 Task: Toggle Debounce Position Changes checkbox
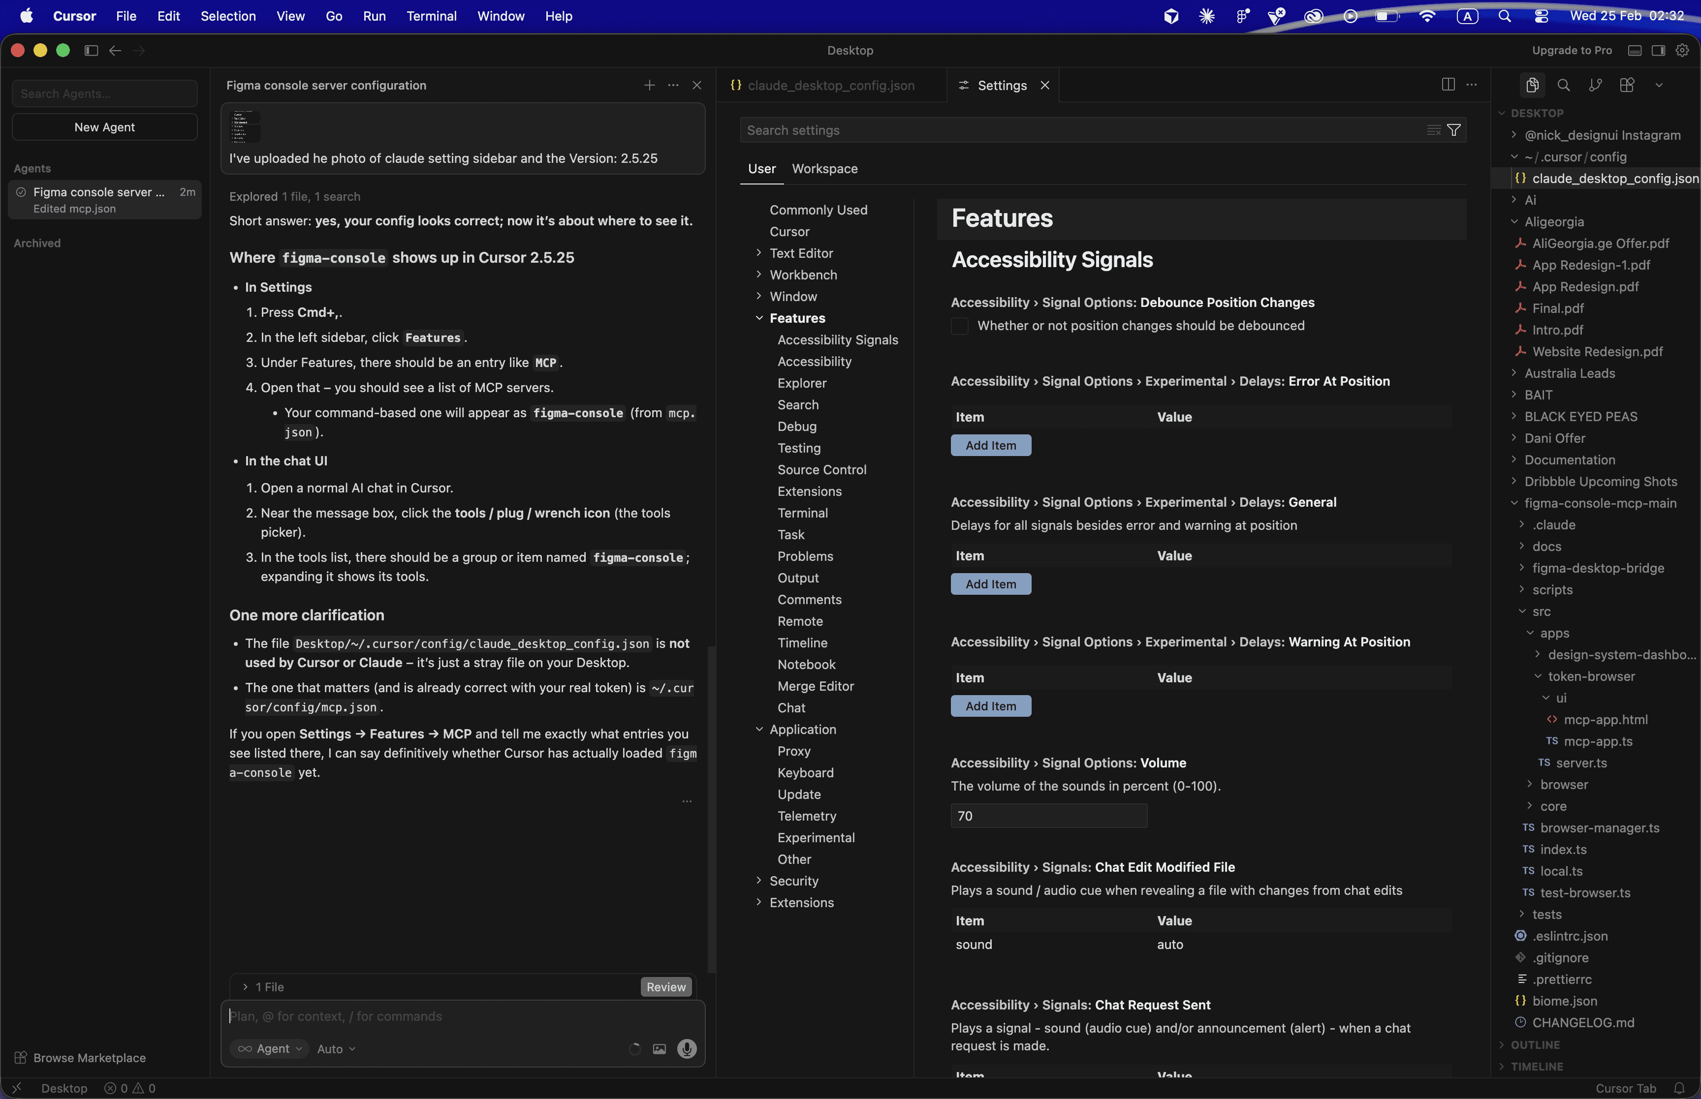(960, 326)
